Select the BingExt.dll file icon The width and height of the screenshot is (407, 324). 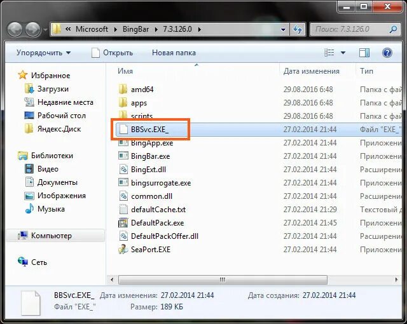coord(123,170)
